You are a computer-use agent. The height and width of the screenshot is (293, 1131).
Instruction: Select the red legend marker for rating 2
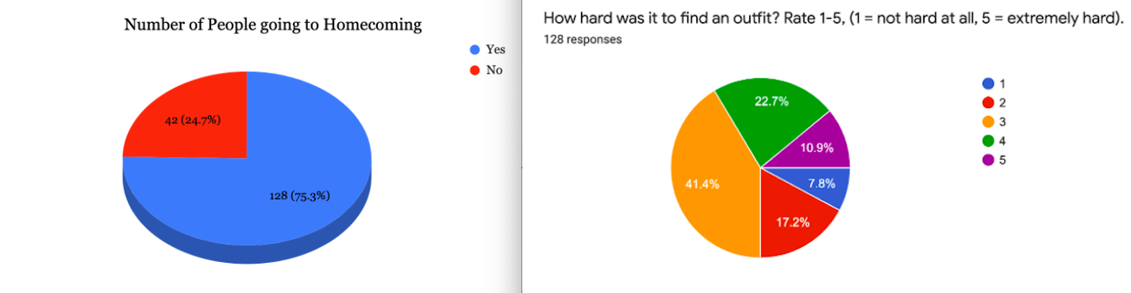tap(988, 102)
